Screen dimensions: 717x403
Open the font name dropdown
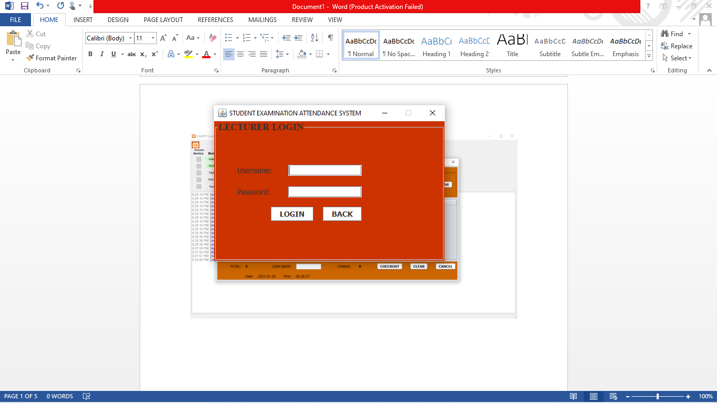coord(131,38)
